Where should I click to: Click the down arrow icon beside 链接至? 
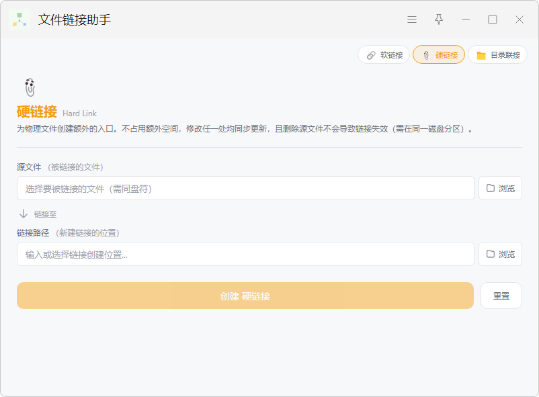pos(24,214)
